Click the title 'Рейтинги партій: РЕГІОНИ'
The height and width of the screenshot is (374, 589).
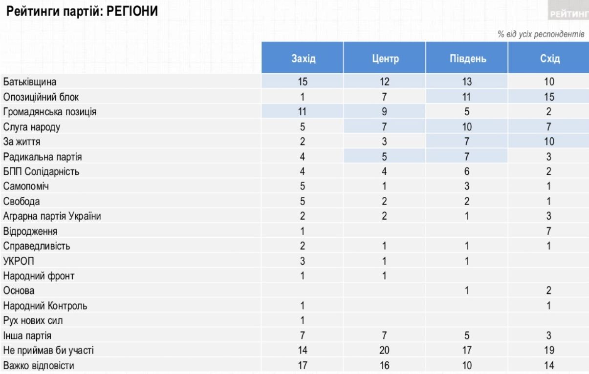coord(82,11)
